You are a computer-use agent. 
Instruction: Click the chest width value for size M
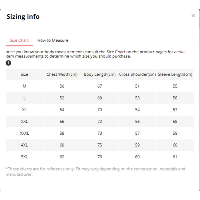click(62, 86)
